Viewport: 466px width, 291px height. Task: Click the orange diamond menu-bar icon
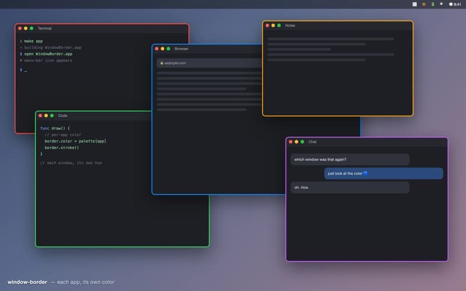[424, 4]
